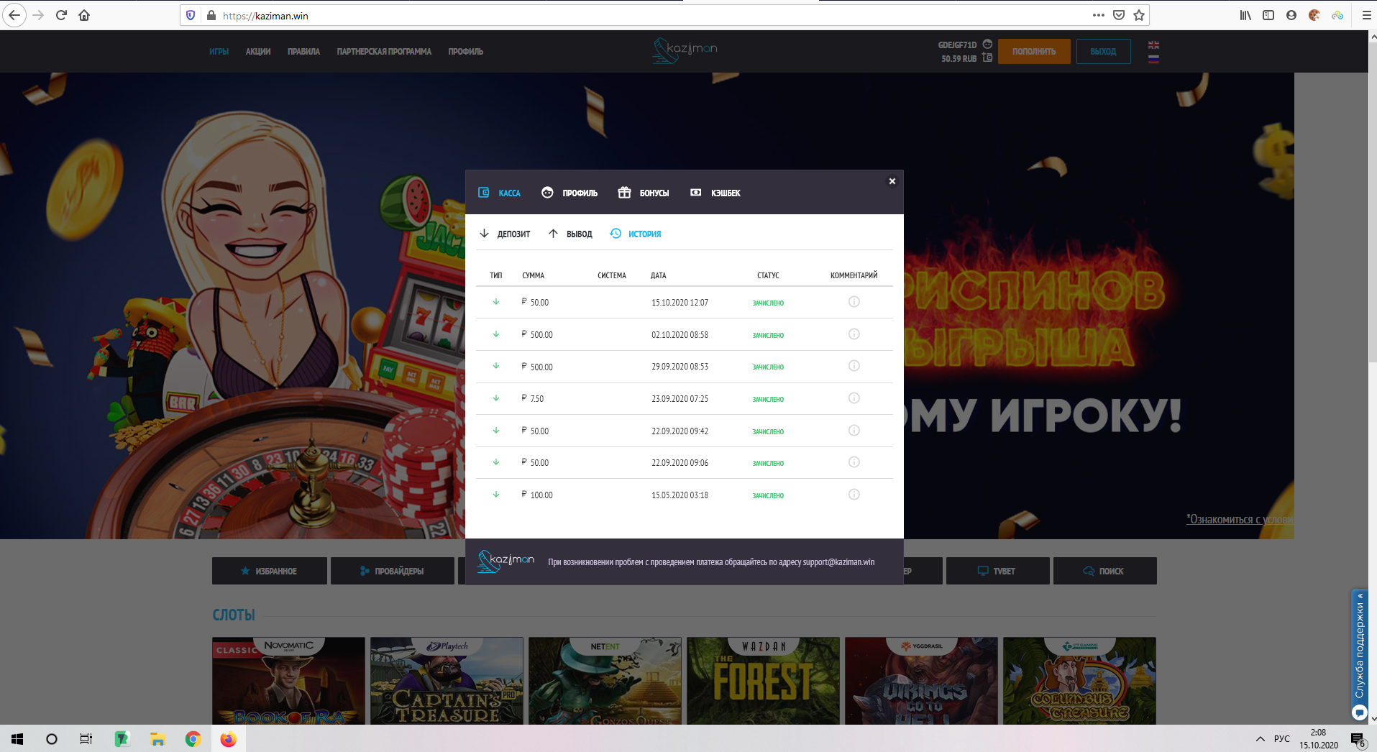Open the Депозит section
The image size is (1377, 752).
point(505,234)
